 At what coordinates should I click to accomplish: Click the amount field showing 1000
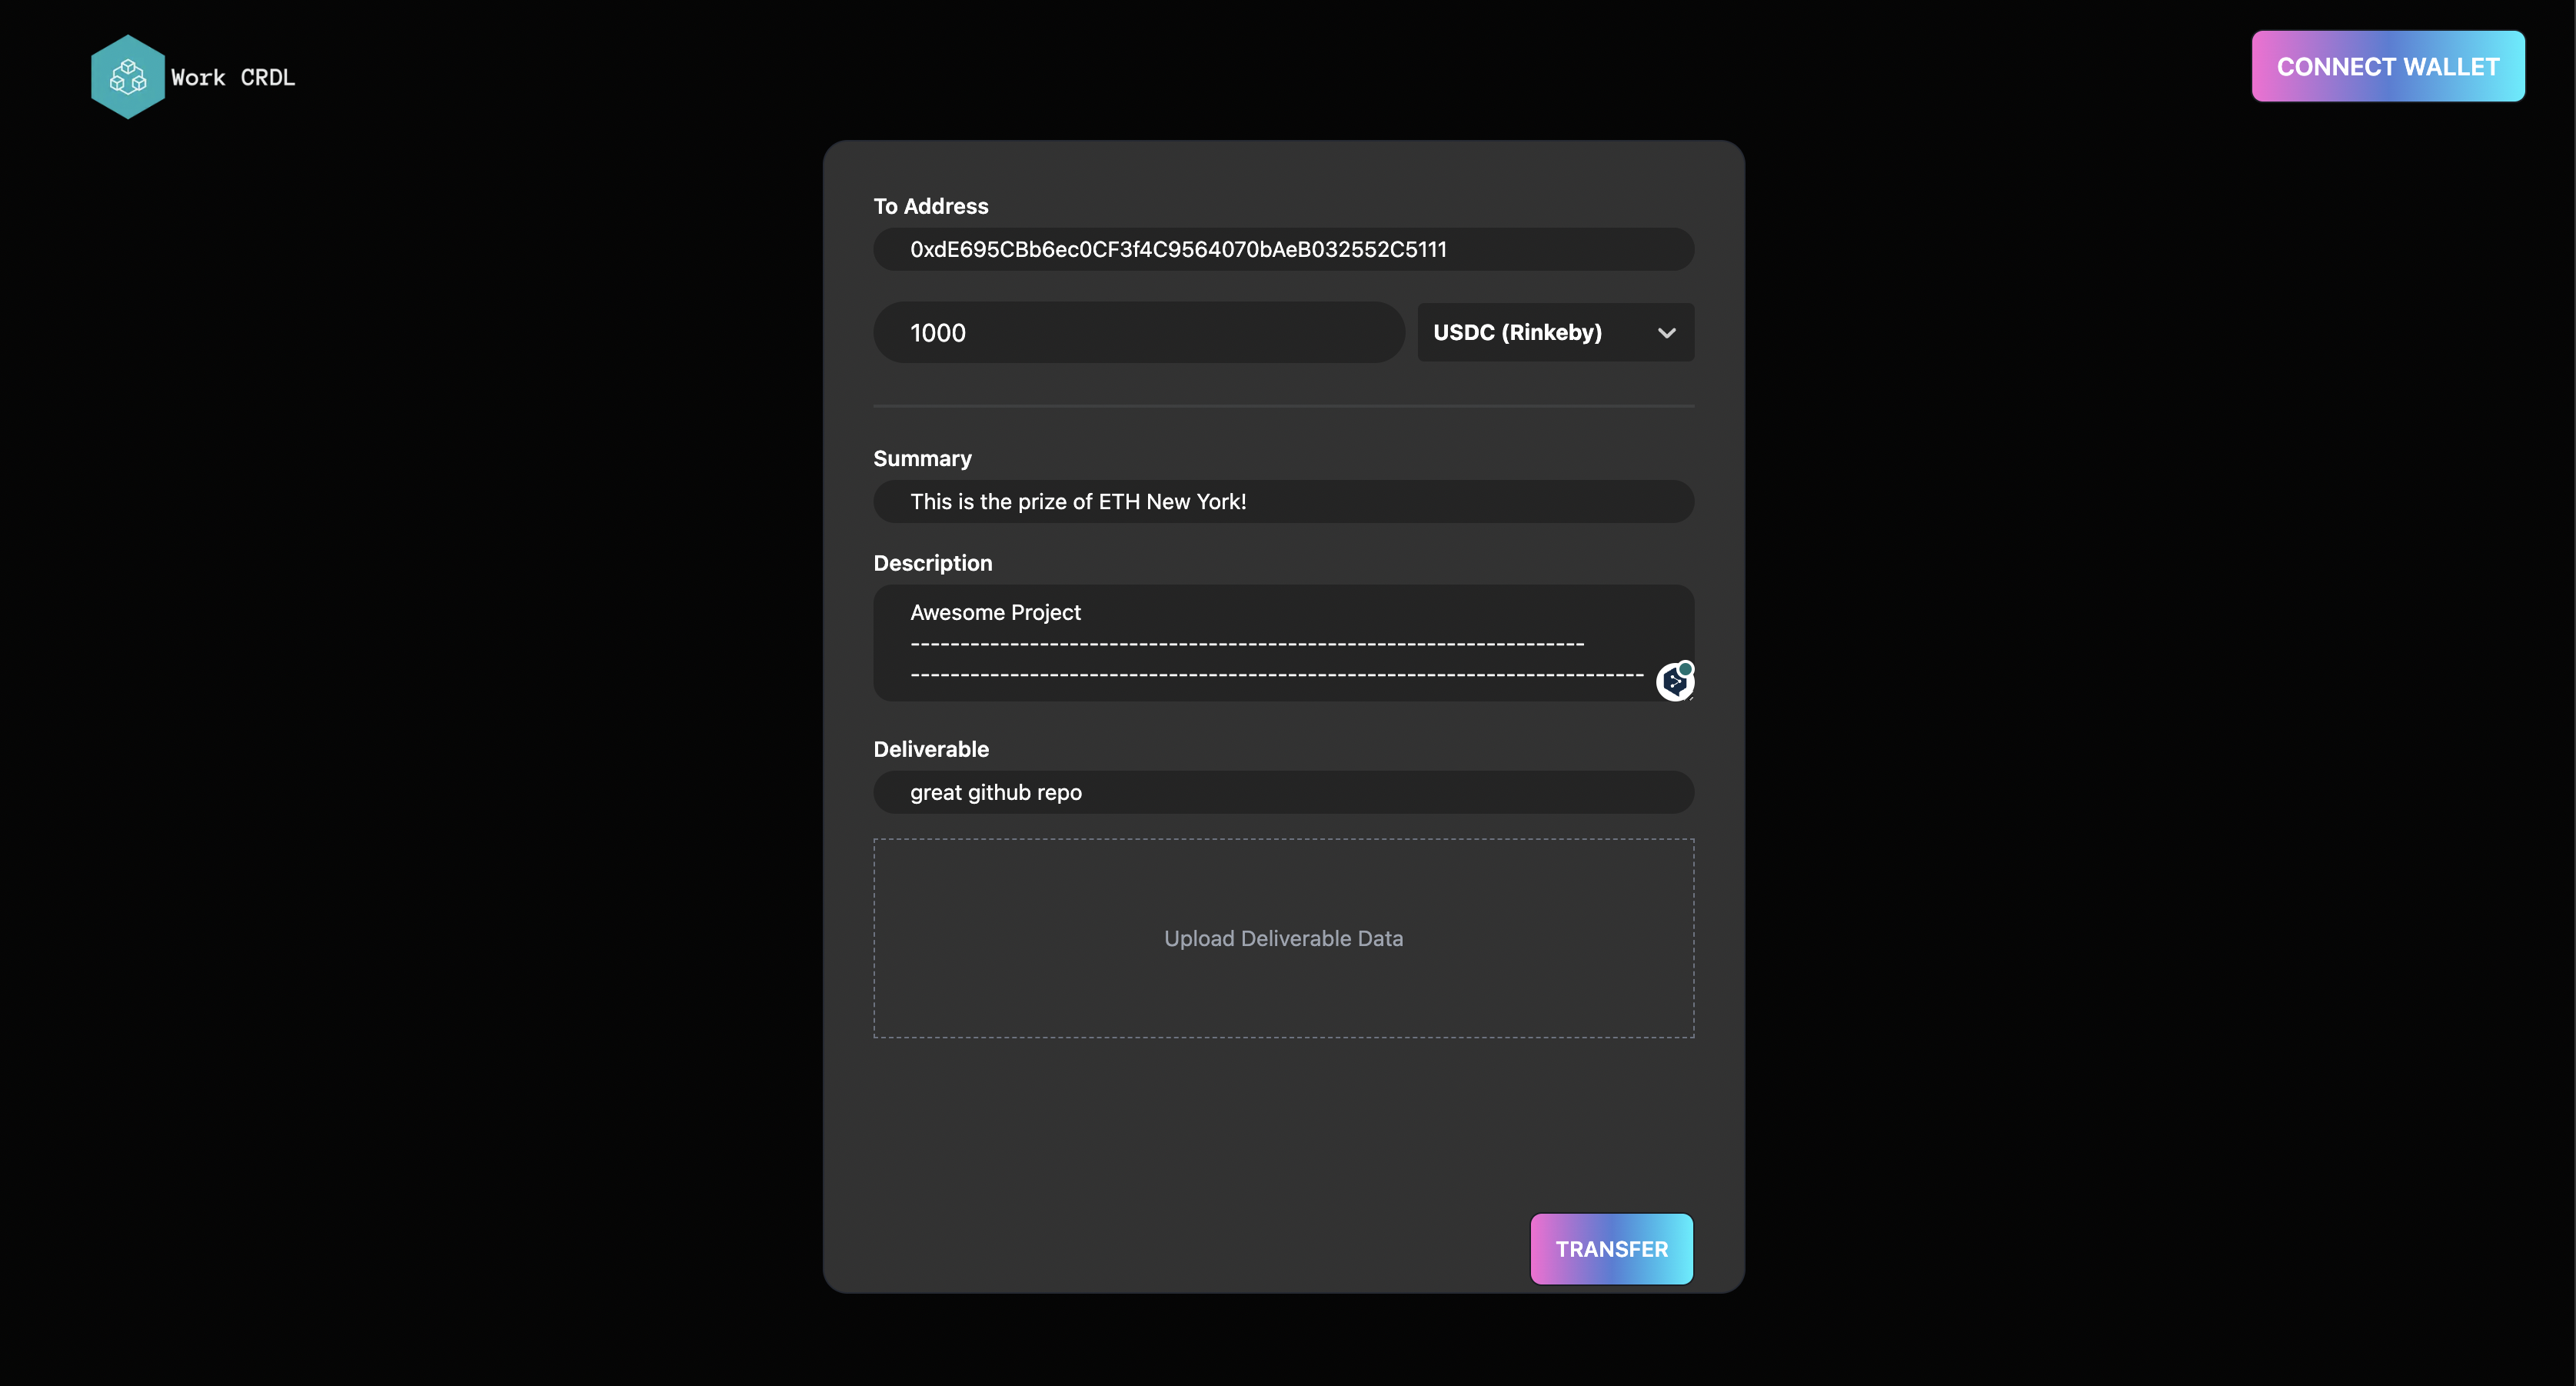point(1139,332)
